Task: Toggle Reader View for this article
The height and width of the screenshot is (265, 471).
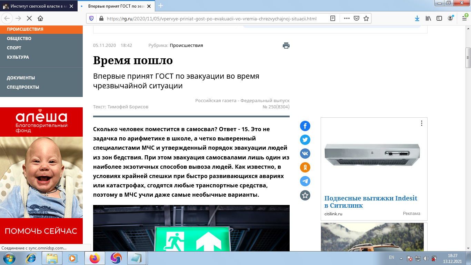Action: pyautogui.click(x=332, y=18)
